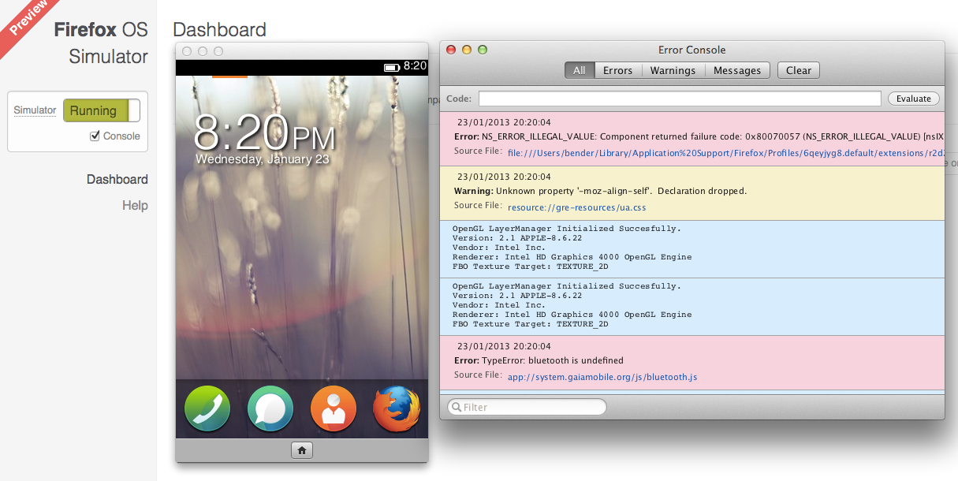The width and height of the screenshot is (958, 481).
Task: Click the Dashboard page heading
Action: 219,30
